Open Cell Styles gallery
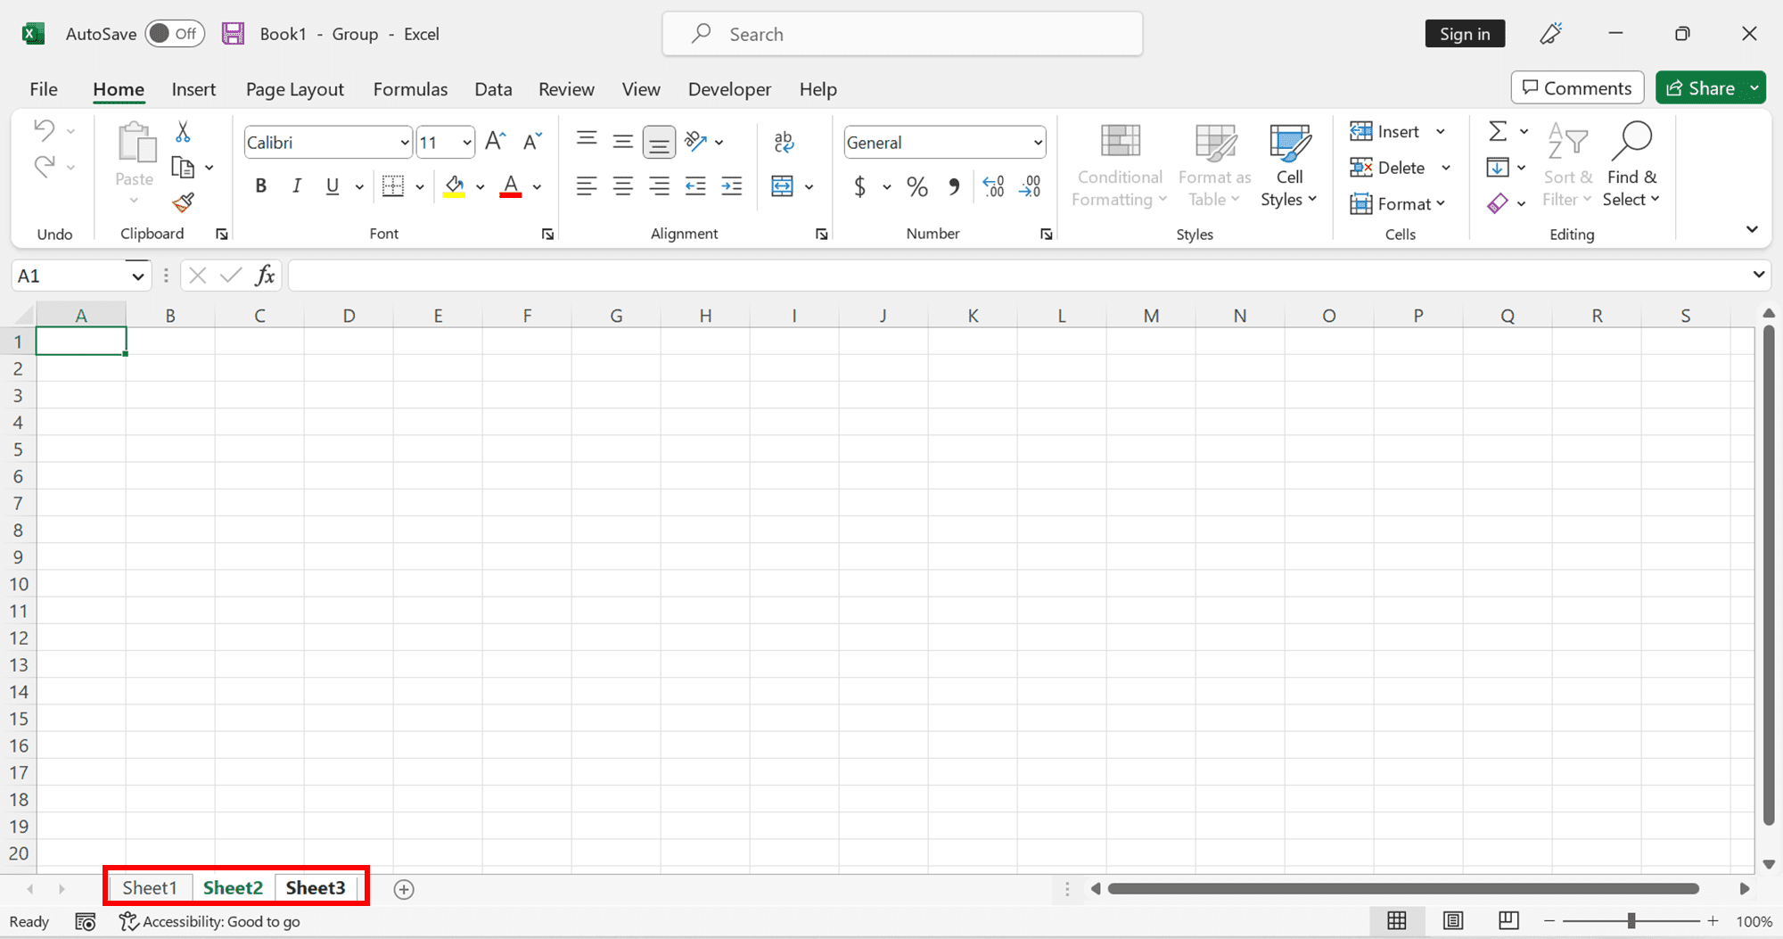 coord(1288,165)
